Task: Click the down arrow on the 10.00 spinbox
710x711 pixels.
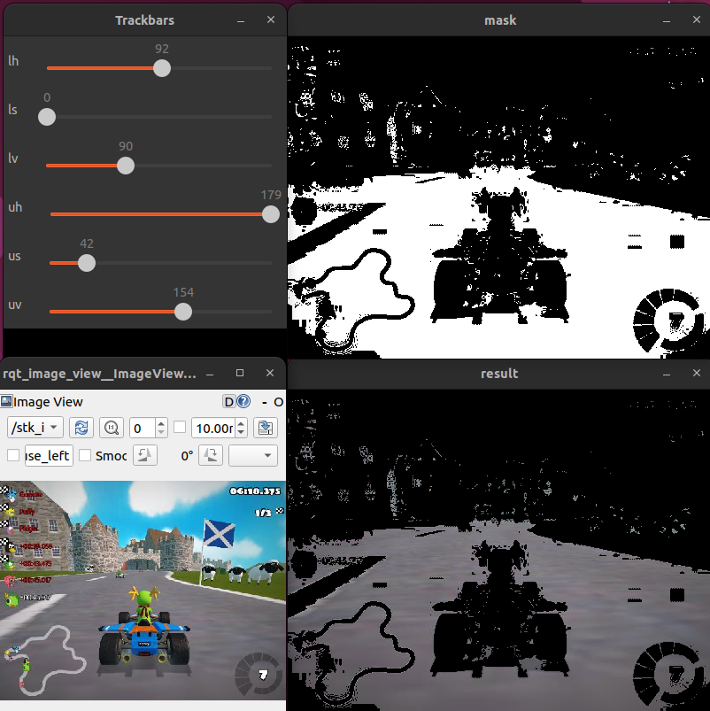Action: pyautogui.click(x=242, y=433)
